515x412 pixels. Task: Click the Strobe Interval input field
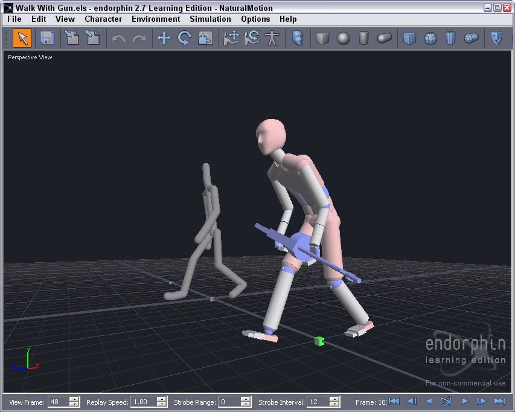click(318, 402)
